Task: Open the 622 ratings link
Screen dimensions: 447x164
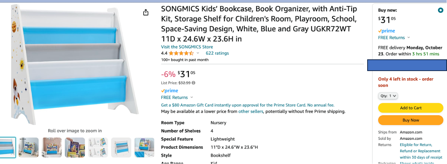Action: 217,53
